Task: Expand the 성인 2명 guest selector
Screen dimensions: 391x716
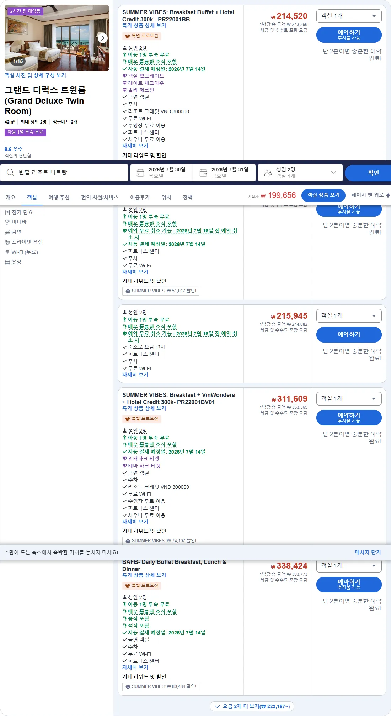Action: pyautogui.click(x=300, y=173)
